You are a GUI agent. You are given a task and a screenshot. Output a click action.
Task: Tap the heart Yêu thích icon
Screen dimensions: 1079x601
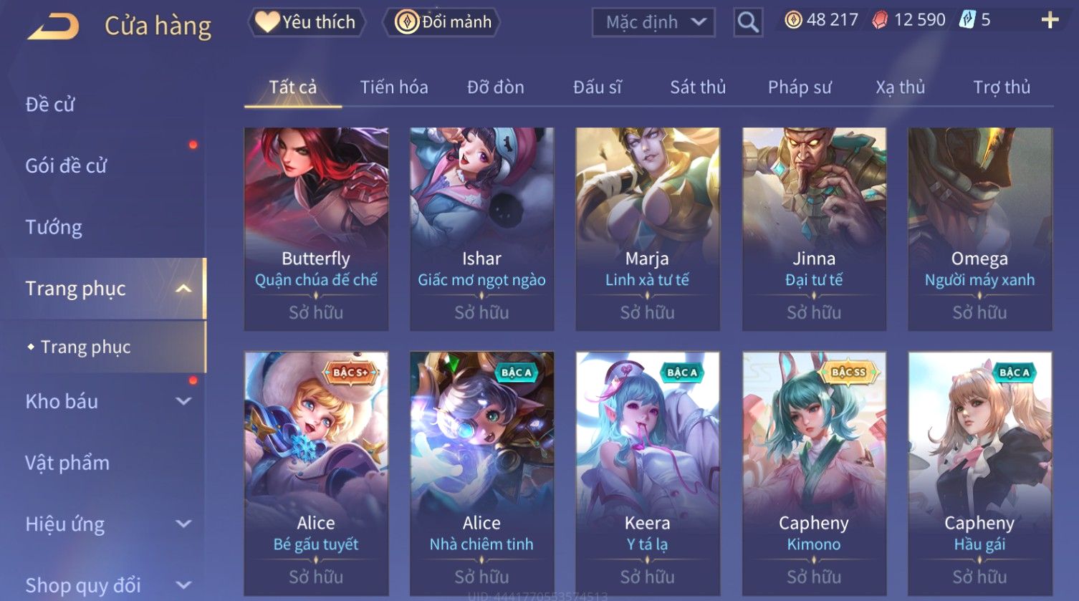click(x=267, y=22)
